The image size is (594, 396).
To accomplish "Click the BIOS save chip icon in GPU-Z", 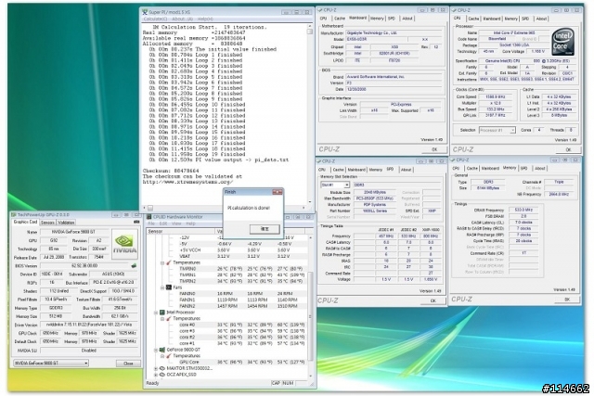I will [x=134, y=266].
